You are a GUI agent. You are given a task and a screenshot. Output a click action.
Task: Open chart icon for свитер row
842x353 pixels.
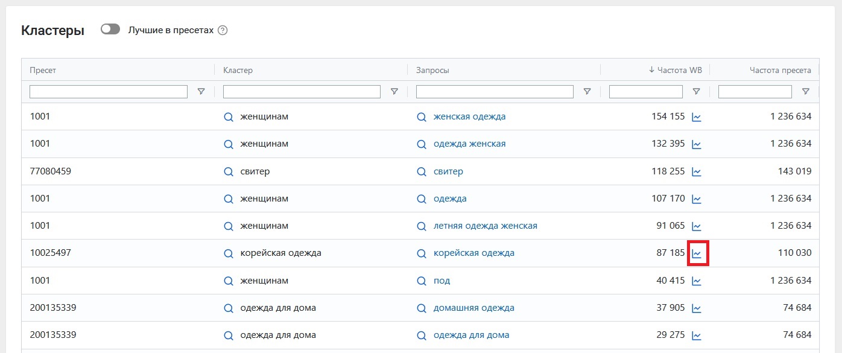(x=697, y=171)
